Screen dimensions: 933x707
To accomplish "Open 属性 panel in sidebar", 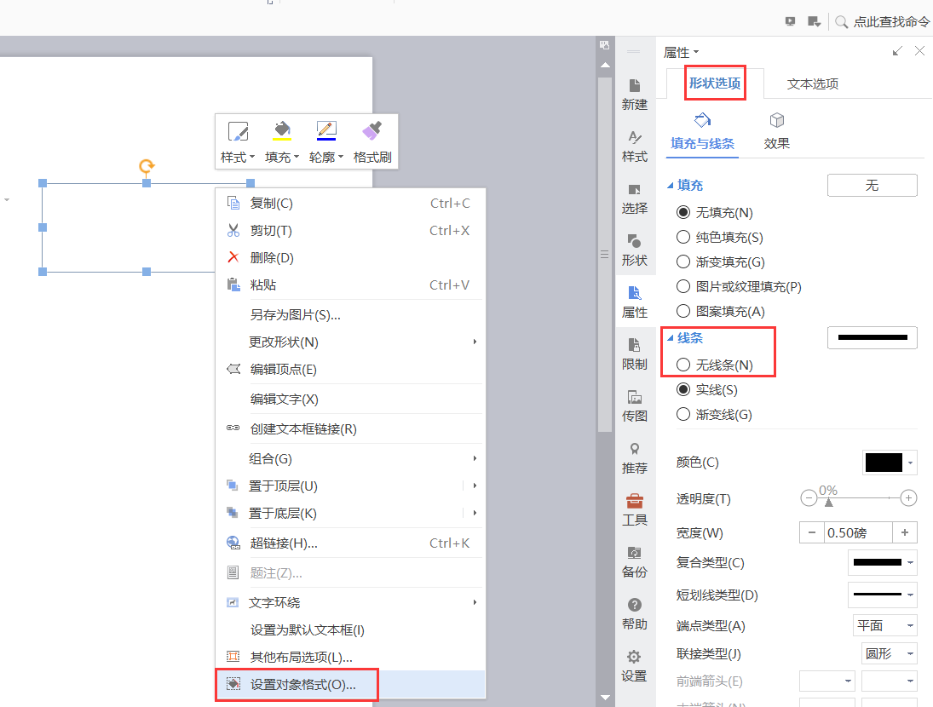I will pos(634,302).
